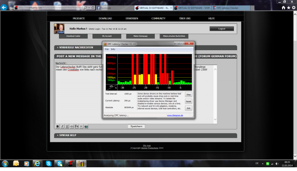Expand the Vorherige Nachrichten section
This screenshot has height=171, width=297.
75,47
